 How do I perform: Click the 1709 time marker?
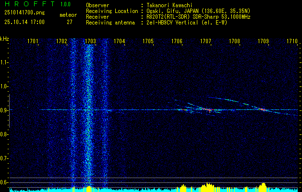[263, 41]
